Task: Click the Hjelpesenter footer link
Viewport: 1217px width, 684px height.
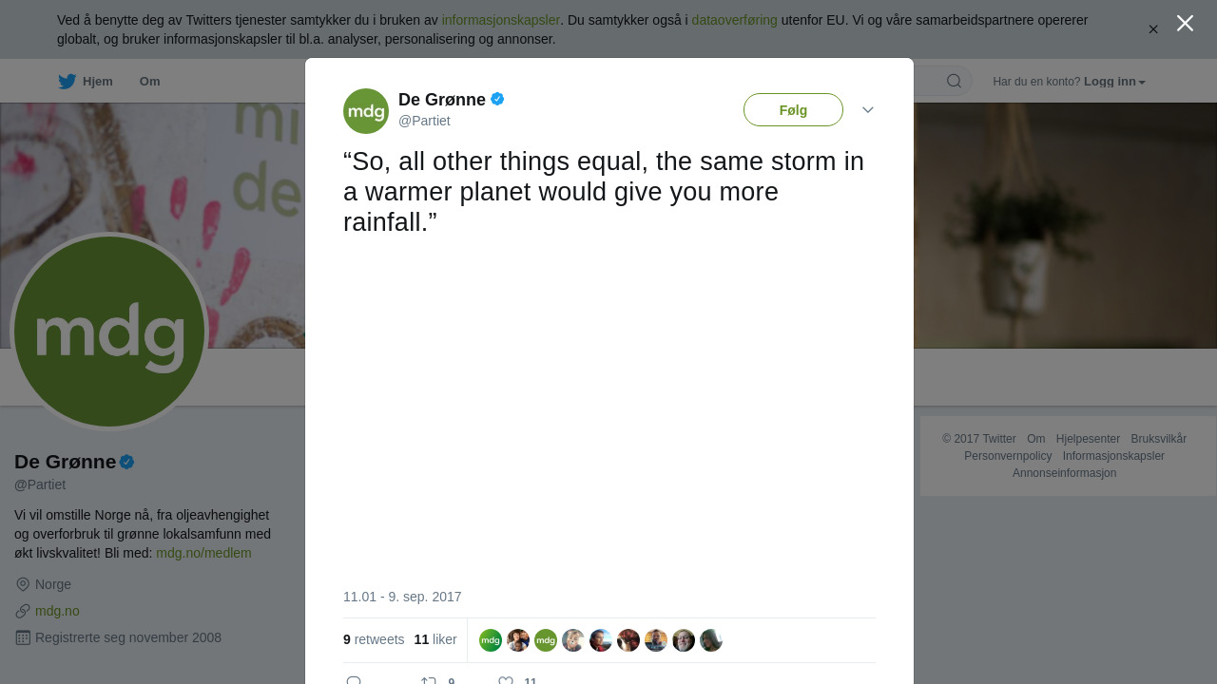Action: pyautogui.click(x=1088, y=439)
